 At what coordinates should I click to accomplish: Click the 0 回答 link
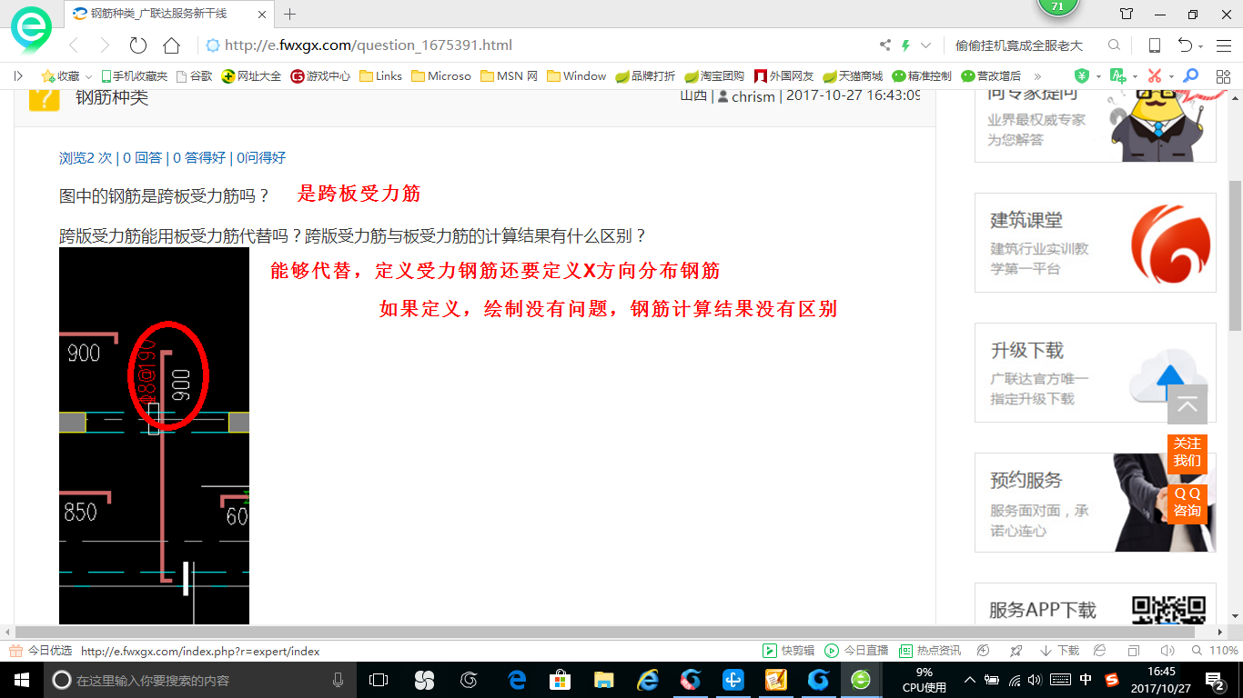click(143, 157)
